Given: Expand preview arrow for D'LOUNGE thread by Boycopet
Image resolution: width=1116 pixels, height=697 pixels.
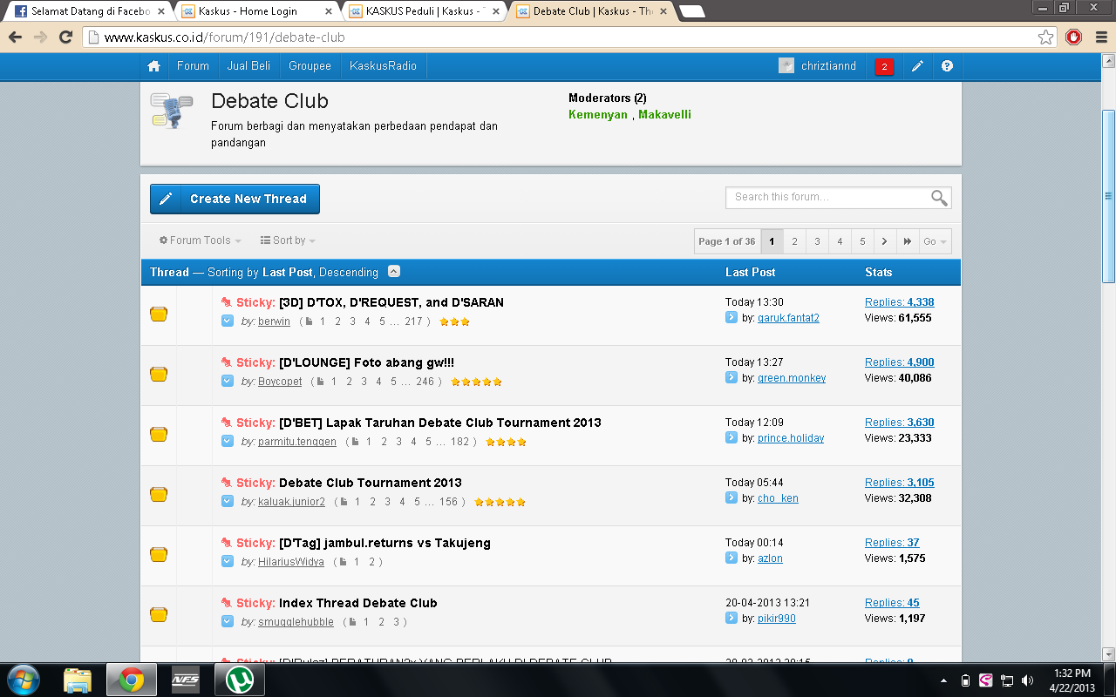Looking at the screenshot, I should point(228,382).
